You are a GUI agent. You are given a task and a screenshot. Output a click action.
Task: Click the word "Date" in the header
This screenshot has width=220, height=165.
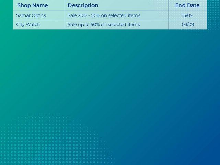click(193, 5)
